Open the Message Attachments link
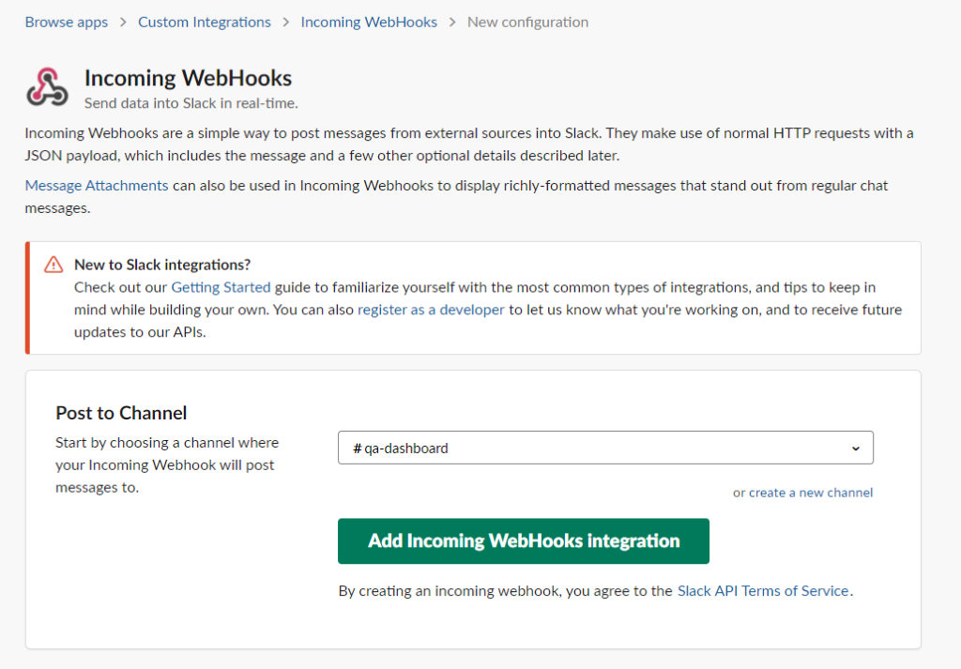 pos(97,186)
